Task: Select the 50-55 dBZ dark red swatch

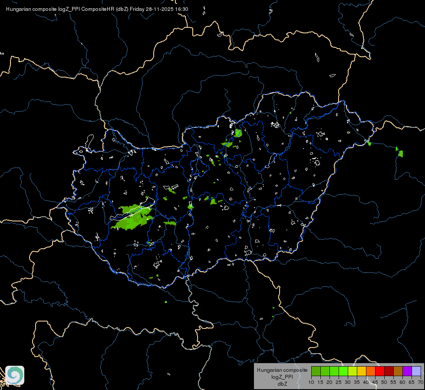Action: pyautogui.click(x=389, y=371)
